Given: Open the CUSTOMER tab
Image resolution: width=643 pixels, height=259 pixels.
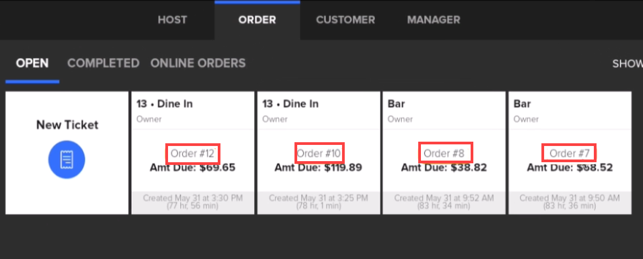Looking at the screenshot, I should pos(345,20).
